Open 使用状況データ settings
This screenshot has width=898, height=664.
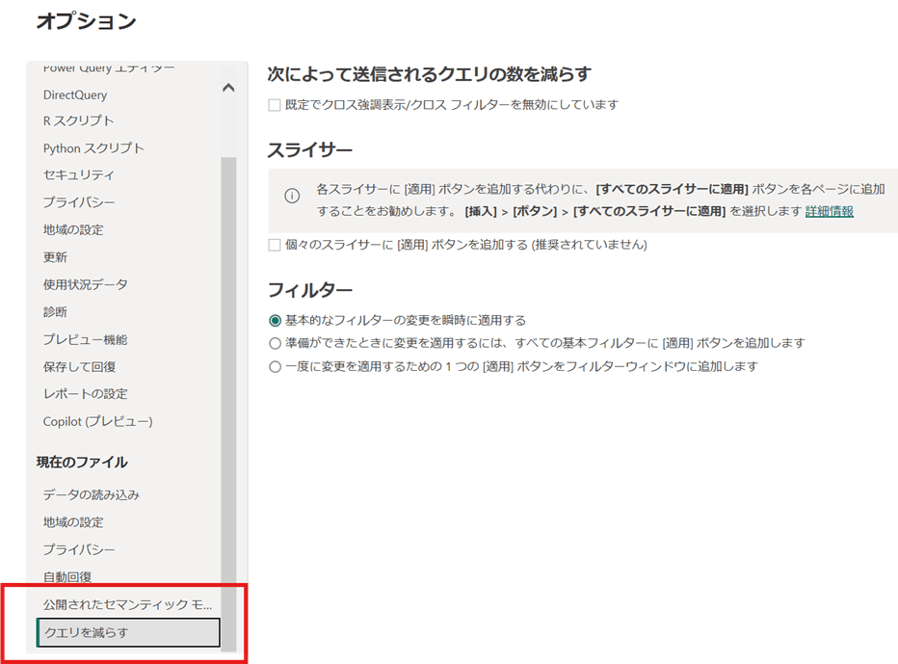click(x=85, y=284)
